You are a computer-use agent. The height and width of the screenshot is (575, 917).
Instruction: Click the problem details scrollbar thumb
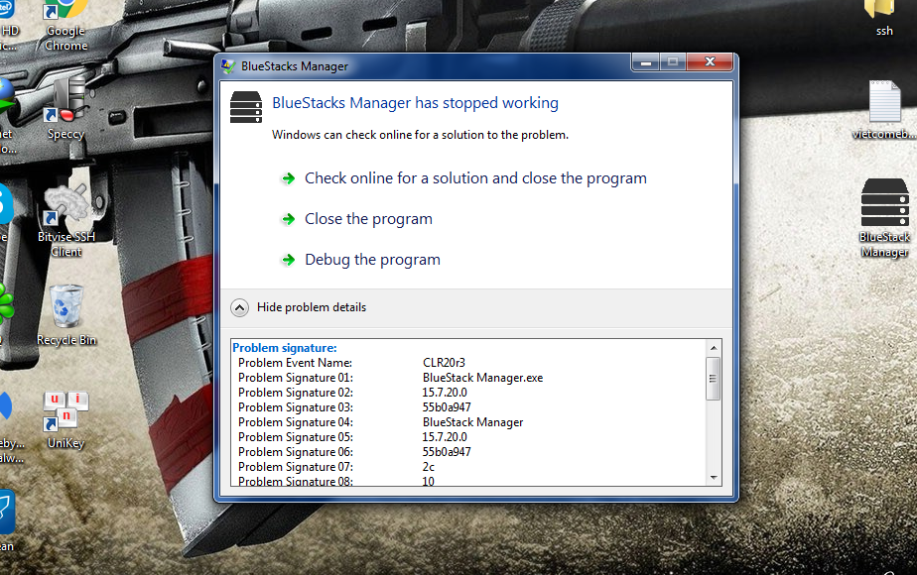[x=714, y=378]
